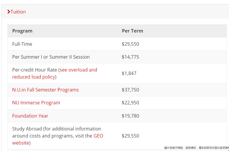229x151 pixels.
Task: Open the Foundation Year link
Action: click(30, 116)
